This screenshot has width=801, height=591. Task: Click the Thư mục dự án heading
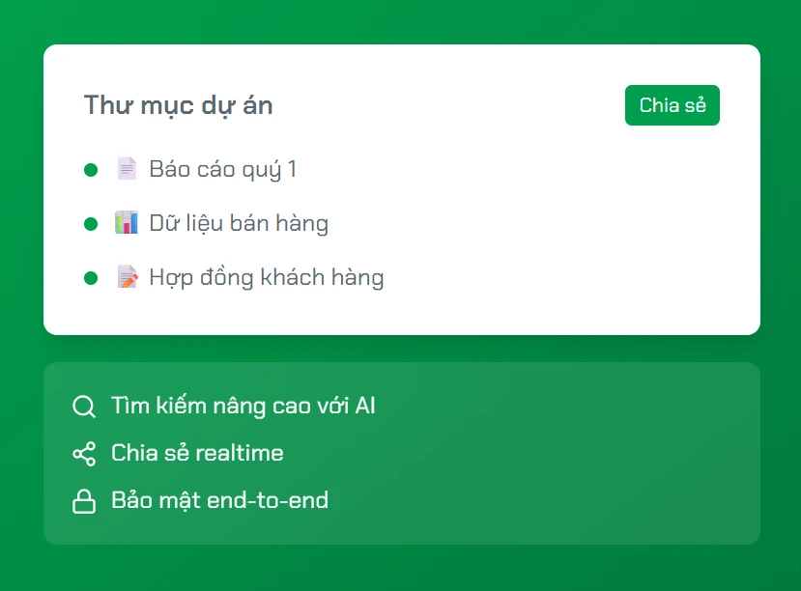[x=179, y=104]
